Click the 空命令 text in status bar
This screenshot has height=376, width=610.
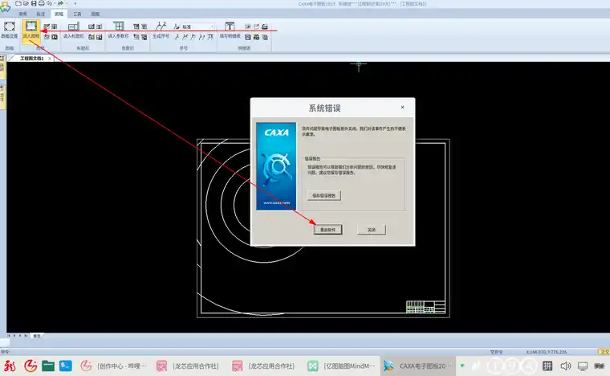pos(496,352)
